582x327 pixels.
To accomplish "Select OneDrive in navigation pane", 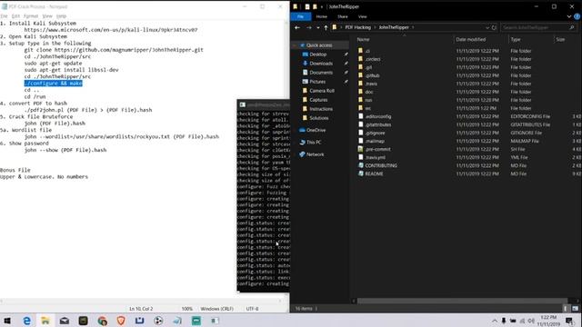I will click(x=316, y=130).
